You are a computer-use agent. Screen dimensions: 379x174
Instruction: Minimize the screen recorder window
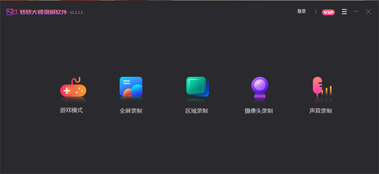[356, 12]
